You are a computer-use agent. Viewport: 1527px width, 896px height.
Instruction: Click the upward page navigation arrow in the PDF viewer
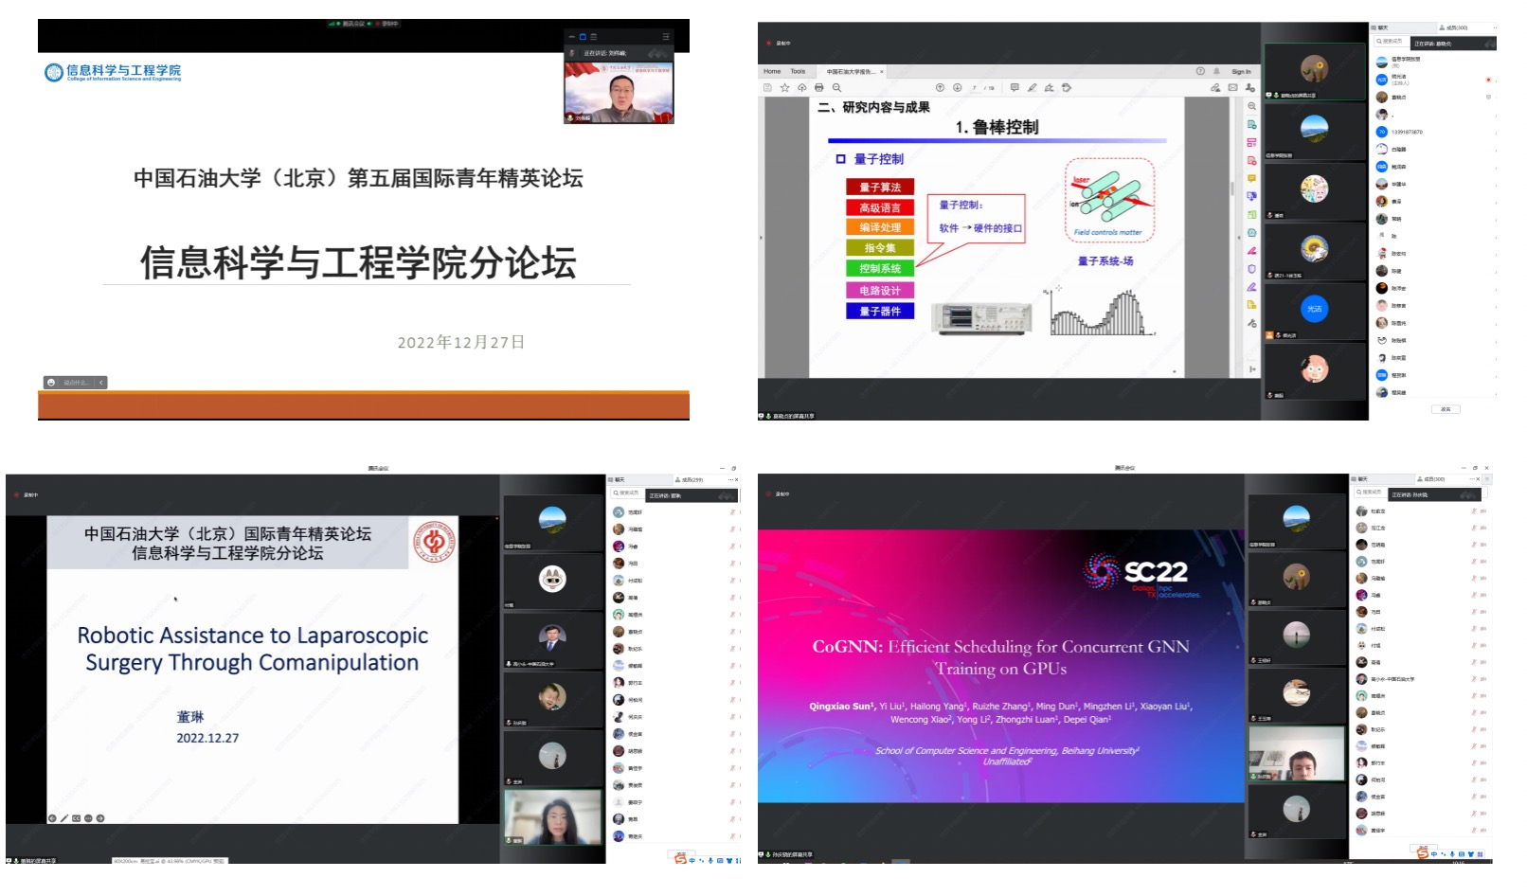point(939,87)
